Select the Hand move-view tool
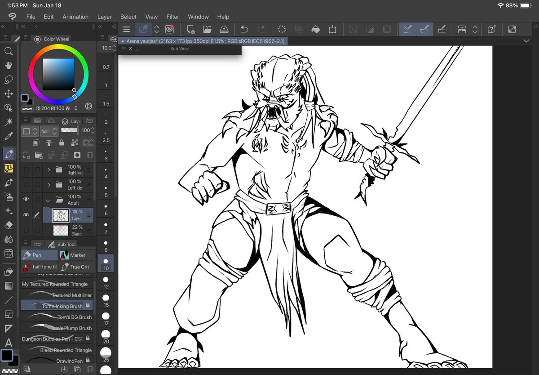This screenshot has height=375, width=539. pyautogui.click(x=8, y=66)
